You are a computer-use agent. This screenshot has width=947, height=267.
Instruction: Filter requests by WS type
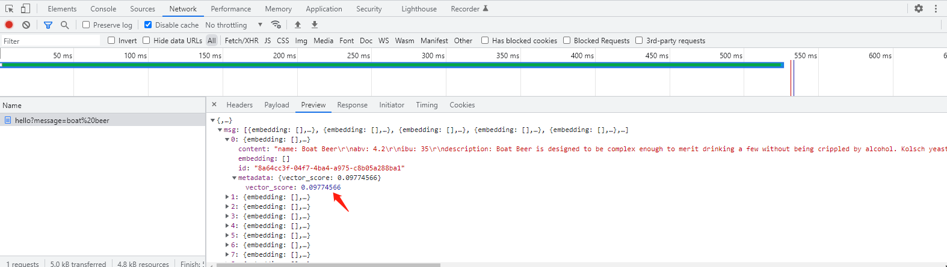tap(384, 40)
